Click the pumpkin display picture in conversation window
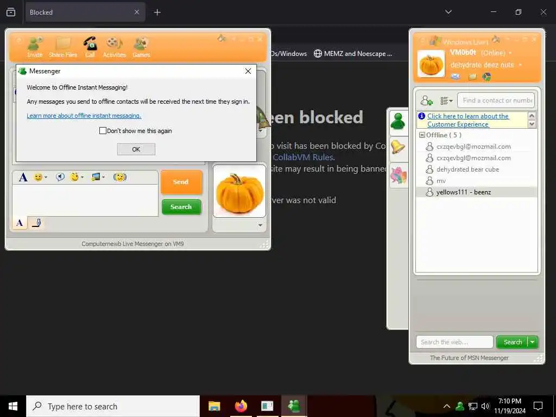Image resolution: width=556 pixels, height=417 pixels. 239,191
